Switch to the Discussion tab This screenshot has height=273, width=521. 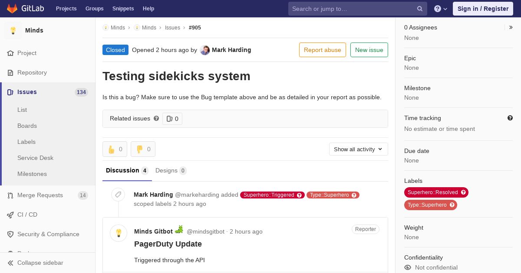point(127,171)
